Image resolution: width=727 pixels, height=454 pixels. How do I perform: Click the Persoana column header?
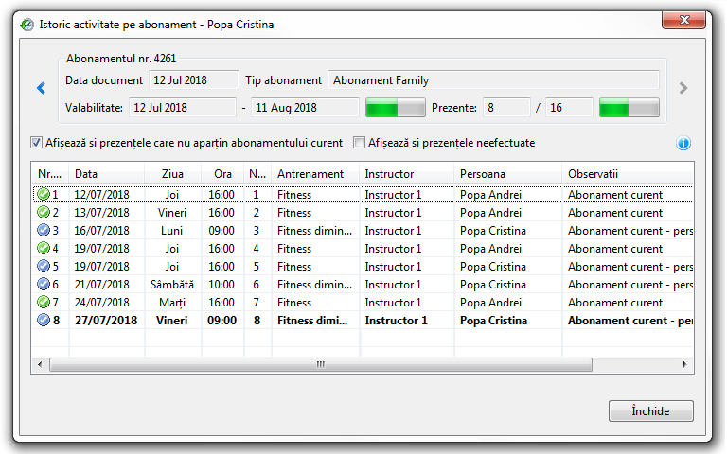pos(506,174)
